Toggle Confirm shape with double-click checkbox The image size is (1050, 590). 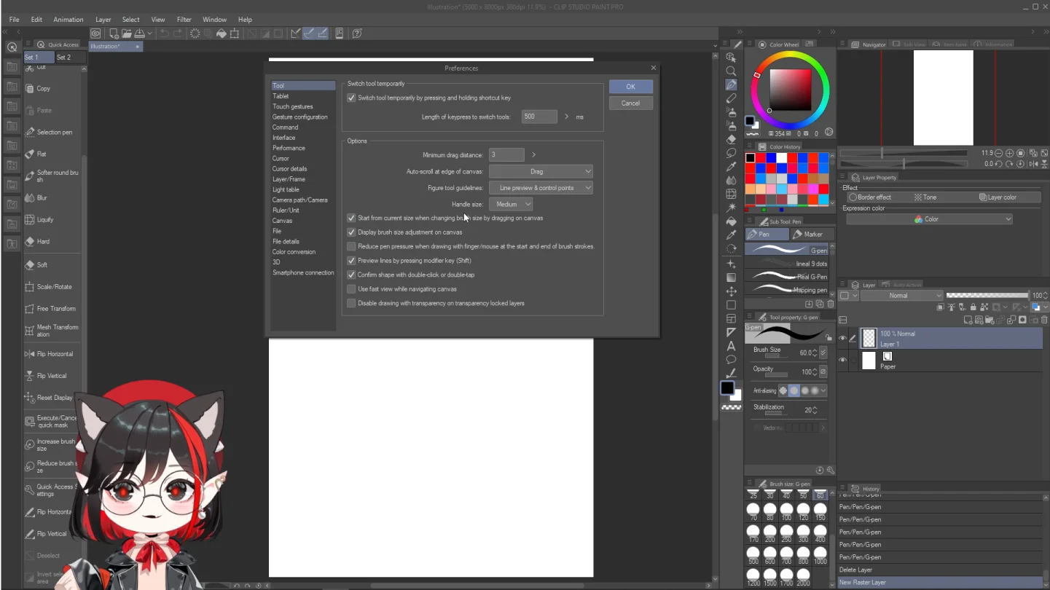click(x=351, y=275)
